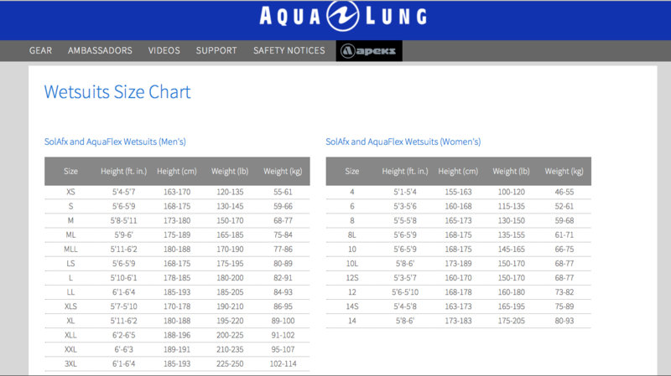Select the MLL size cell
Screen dimensions: 671x376
[x=70, y=249]
